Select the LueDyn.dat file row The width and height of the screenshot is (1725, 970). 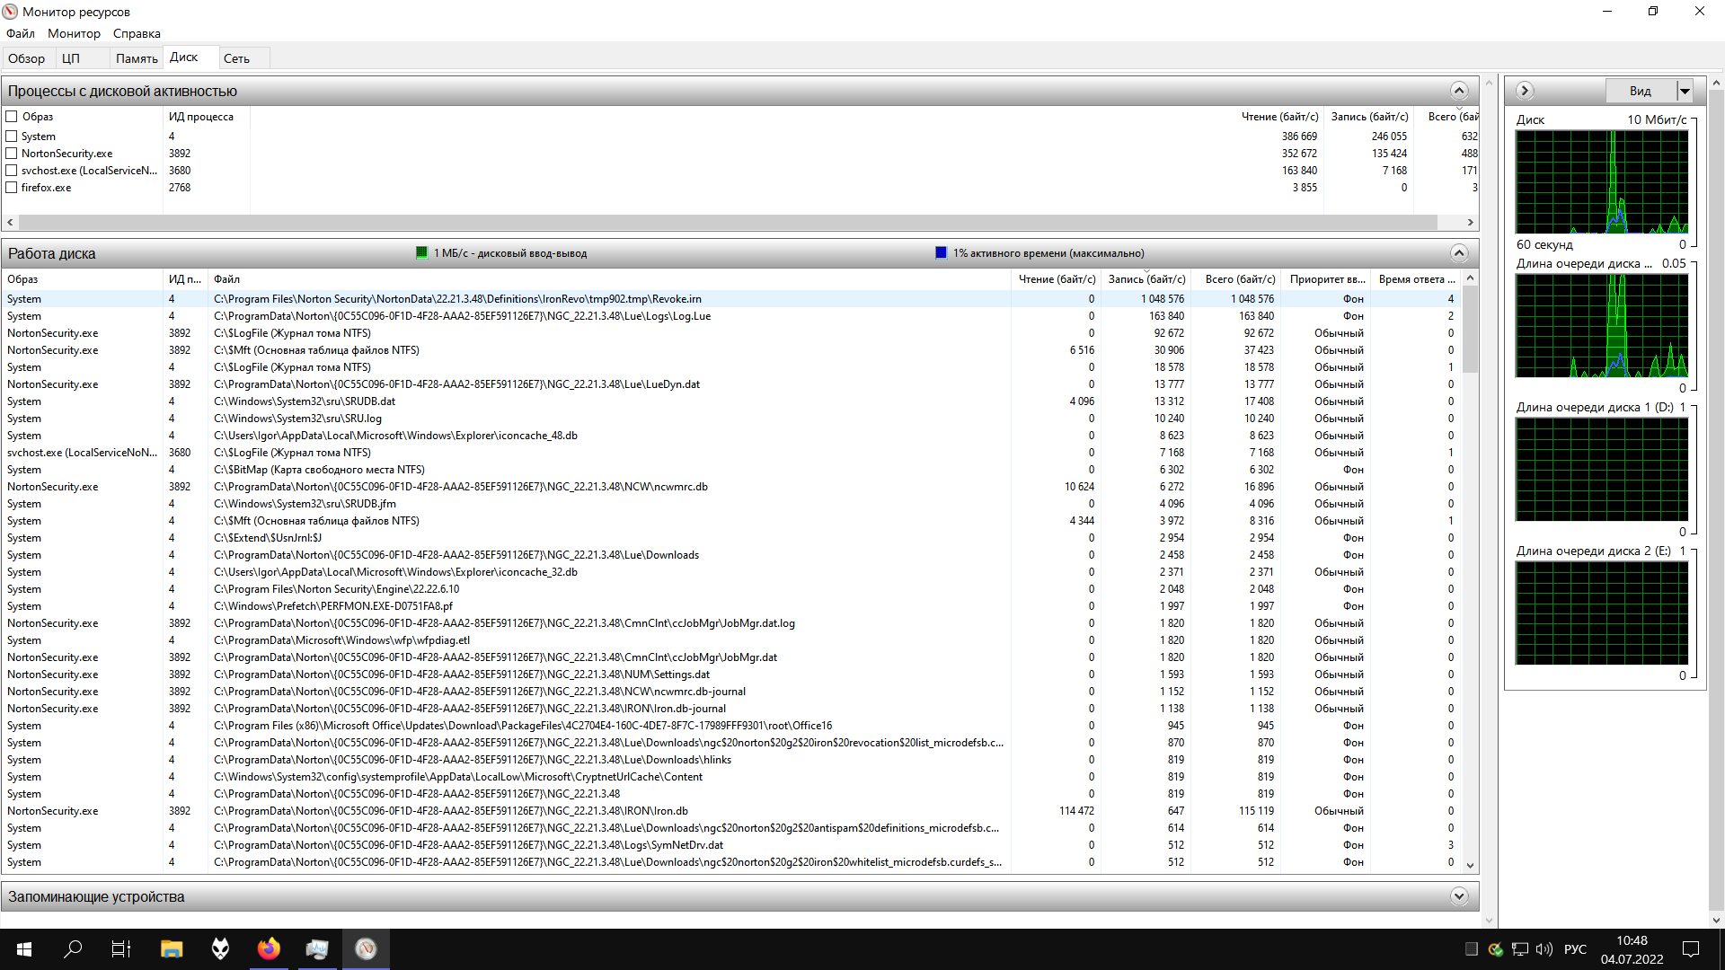coord(731,384)
